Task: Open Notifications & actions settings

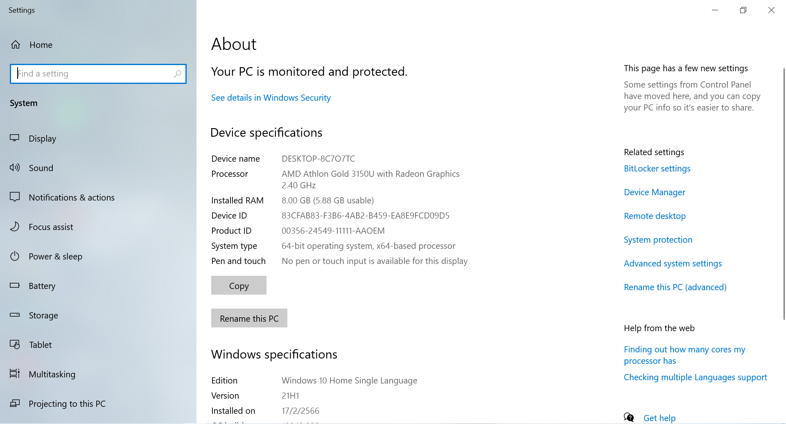Action: pos(71,197)
